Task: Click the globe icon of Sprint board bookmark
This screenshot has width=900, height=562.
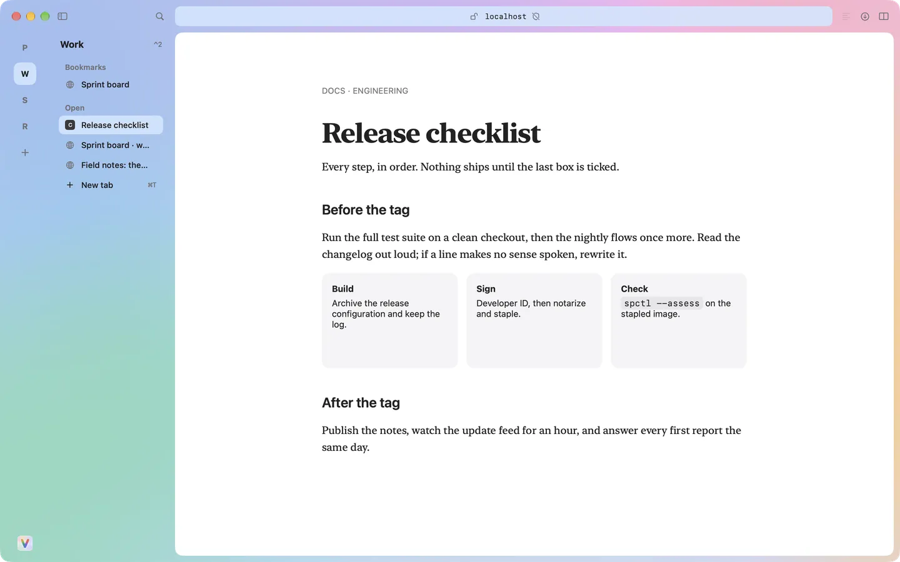Action: tap(70, 84)
